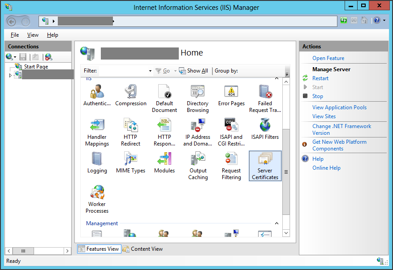This screenshot has height=270, width=393.
Task: Click the Back navigation arrow
Action: point(11,22)
